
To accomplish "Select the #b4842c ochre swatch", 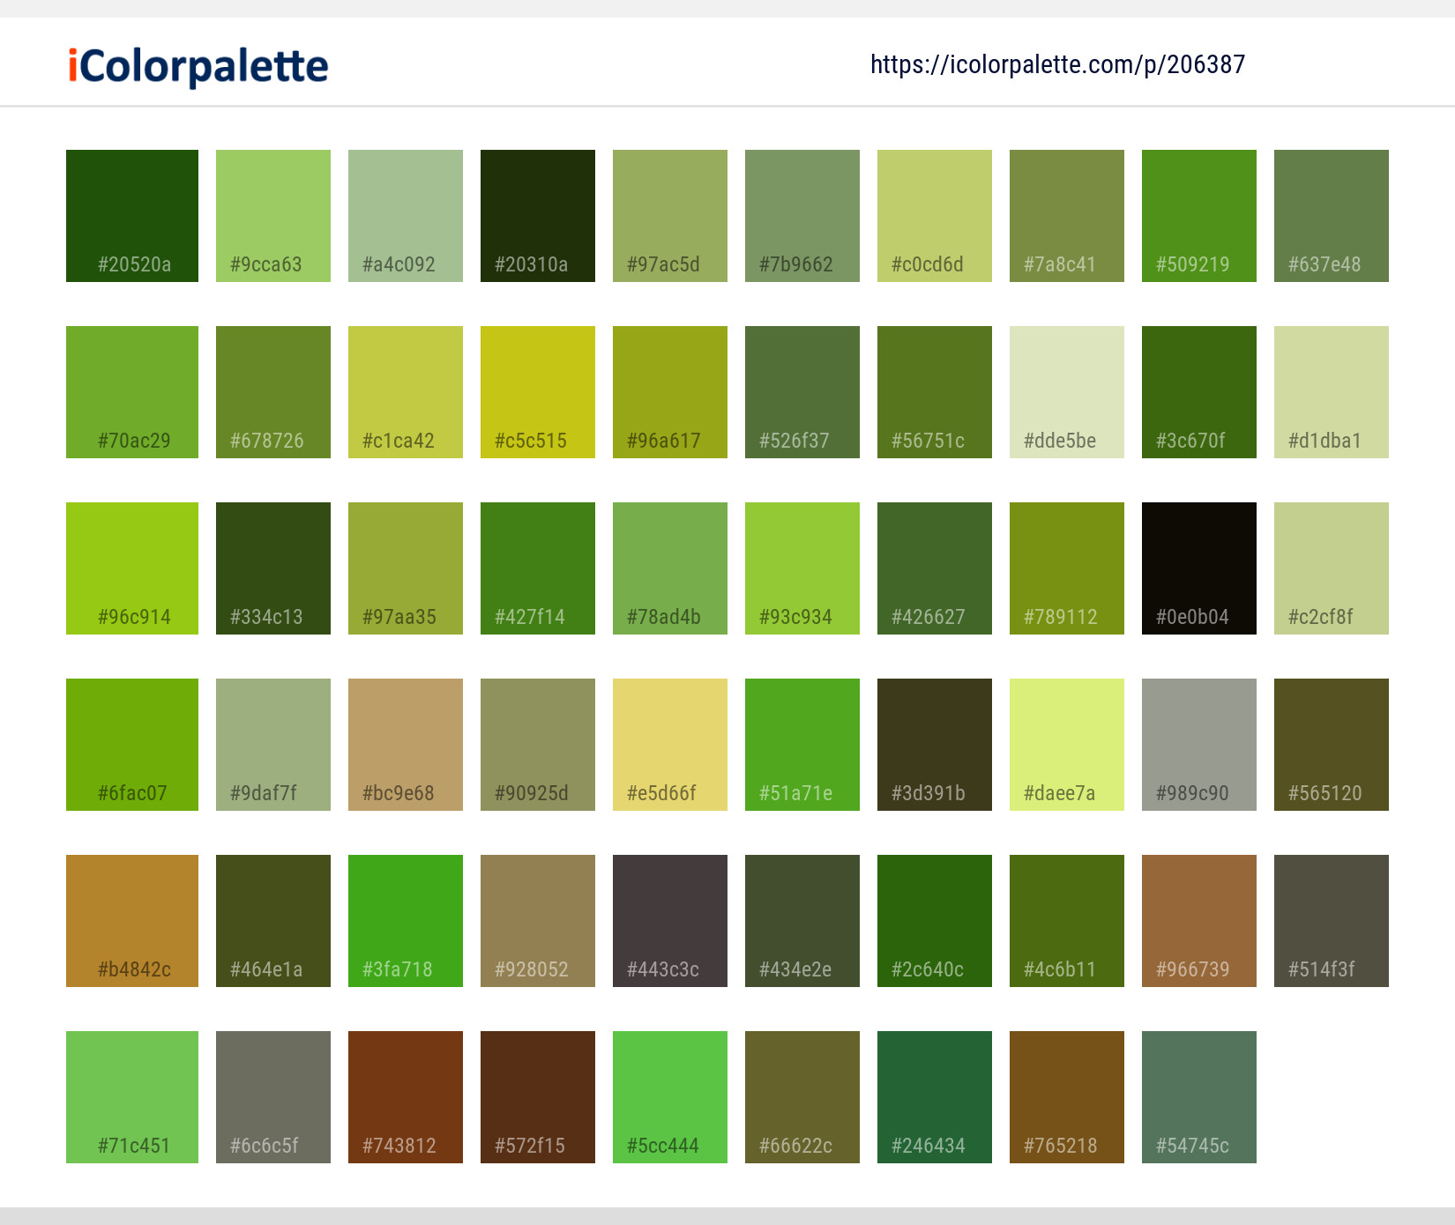I will click(132, 921).
